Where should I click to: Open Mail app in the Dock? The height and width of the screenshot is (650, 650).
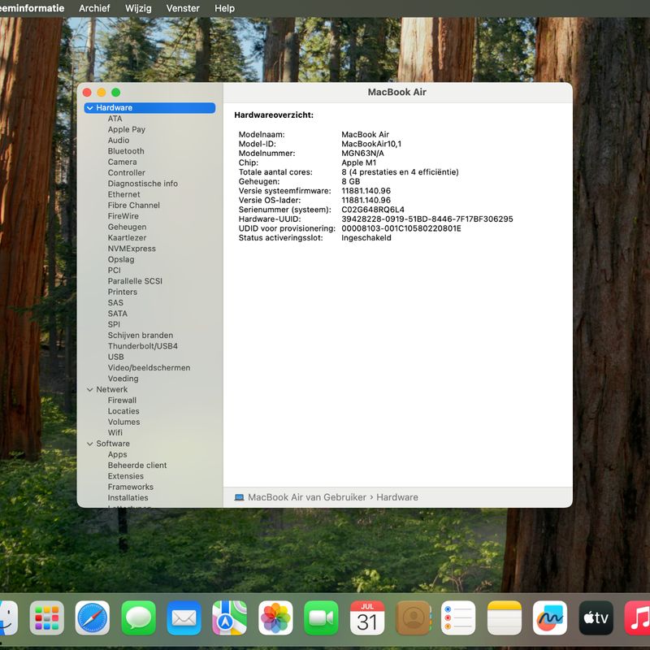184,618
